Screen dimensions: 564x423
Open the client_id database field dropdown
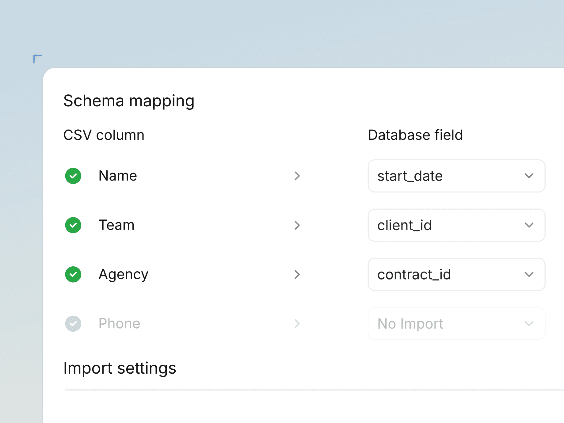click(456, 225)
